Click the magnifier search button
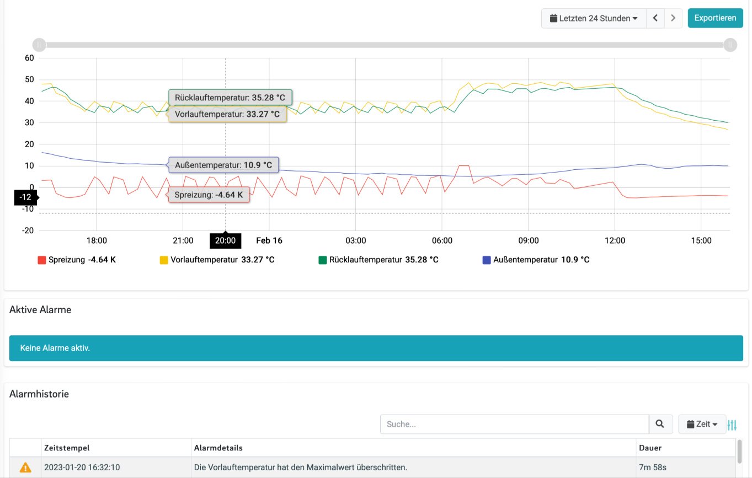 coord(660,425)
